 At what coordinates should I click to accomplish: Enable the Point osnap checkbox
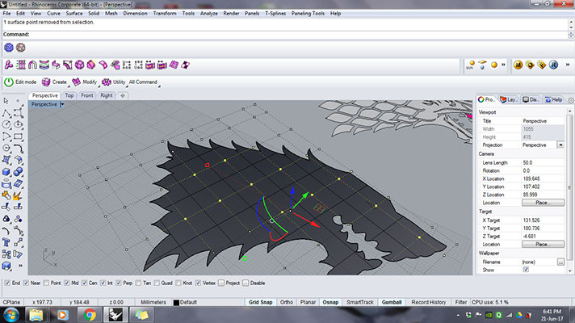(x=46, y=283)
